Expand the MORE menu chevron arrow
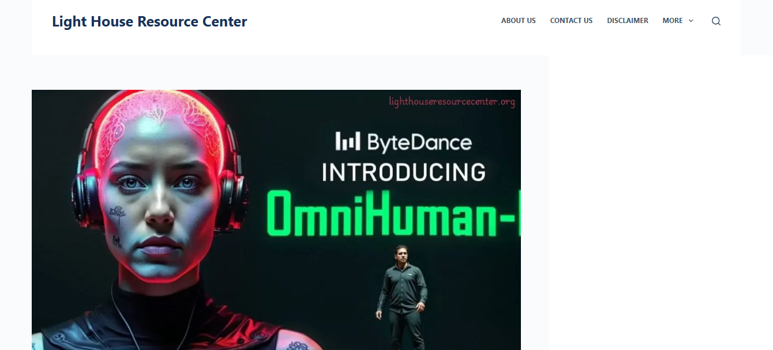 click(x=691, y=21)
